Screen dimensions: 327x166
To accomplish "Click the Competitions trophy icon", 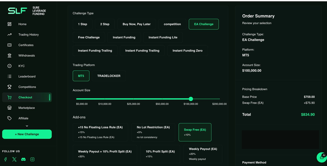I will click(x=9, y=87).
